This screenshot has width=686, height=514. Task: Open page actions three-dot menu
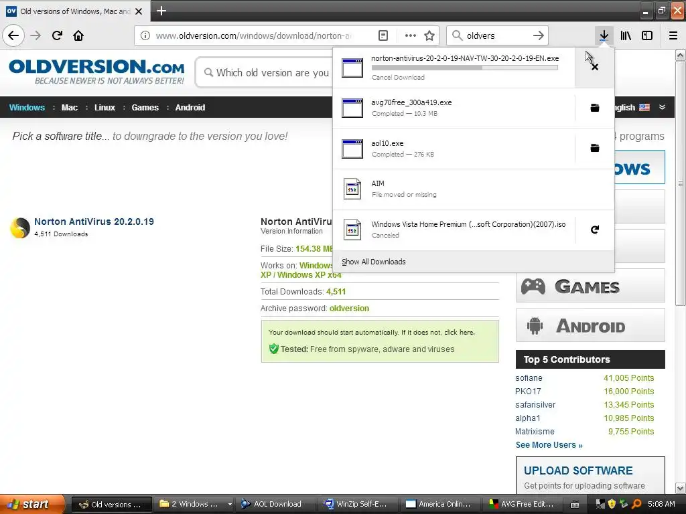pyautogui.click(x=411, y=35)
